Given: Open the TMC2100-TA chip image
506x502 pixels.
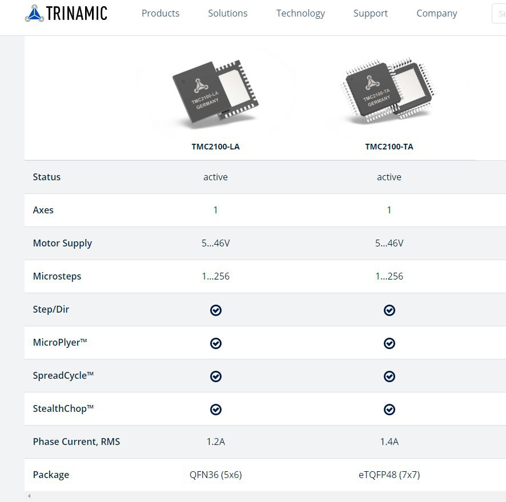Looking at the screenshot, I should click(x=389, y=91).
